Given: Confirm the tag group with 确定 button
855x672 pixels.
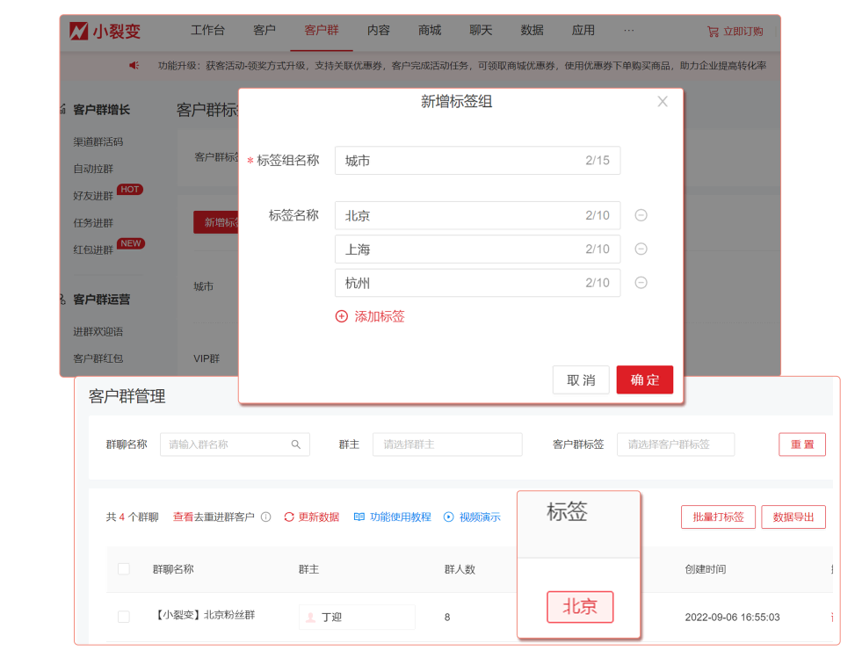Looking at the screenshot, I should click(x=644, y=379).
